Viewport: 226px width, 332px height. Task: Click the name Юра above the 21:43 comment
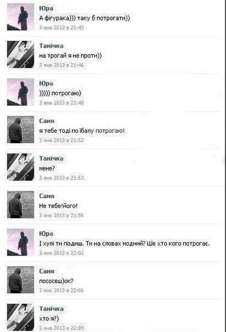click(x=46, y=8)
